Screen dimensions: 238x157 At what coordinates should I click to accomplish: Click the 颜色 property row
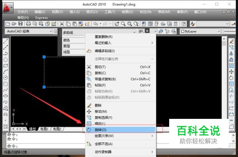tap(74, 40)
